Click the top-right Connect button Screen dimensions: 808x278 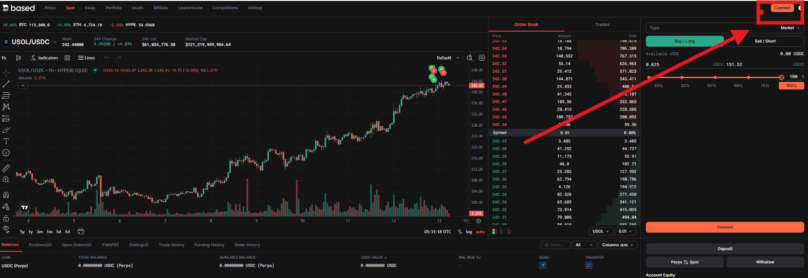[782, 8]
